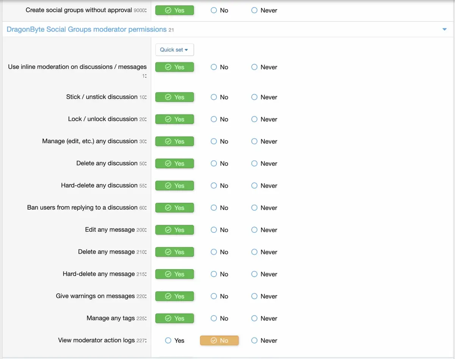Image resolution: width=455 pixels, height=359 pixels.
Task: Click green Yes for Use inline moderation
Action: (174, 67)
